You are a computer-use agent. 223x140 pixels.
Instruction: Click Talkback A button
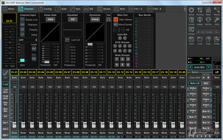pyautogui.click(x=204, y=78)
